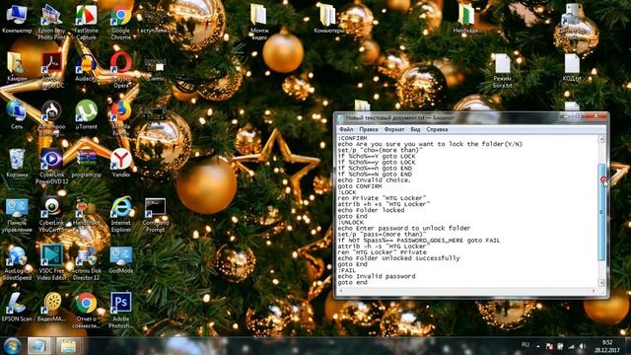631x355 pixels.
Task: Open the Файл menu in Notepad
Action: [346, 129]
